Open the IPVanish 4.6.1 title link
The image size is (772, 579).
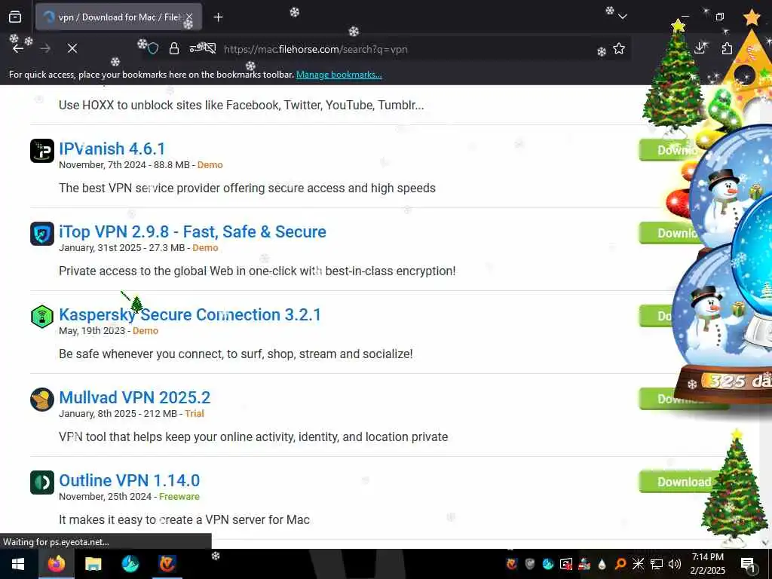point(112,149)
